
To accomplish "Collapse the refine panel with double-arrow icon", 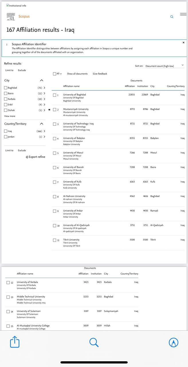I will tap(49, 110).
